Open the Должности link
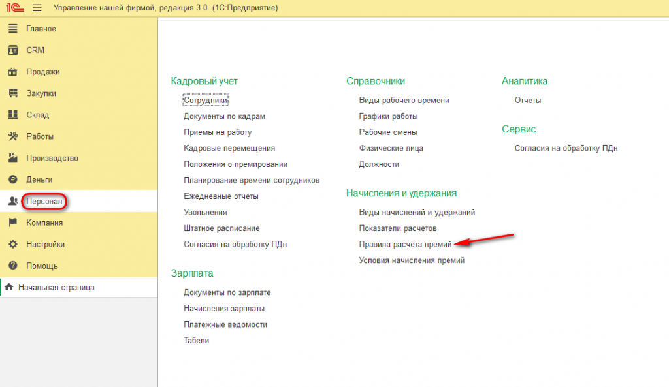The height and width of the screenshot is (387, 669). (x=379, y=164)
